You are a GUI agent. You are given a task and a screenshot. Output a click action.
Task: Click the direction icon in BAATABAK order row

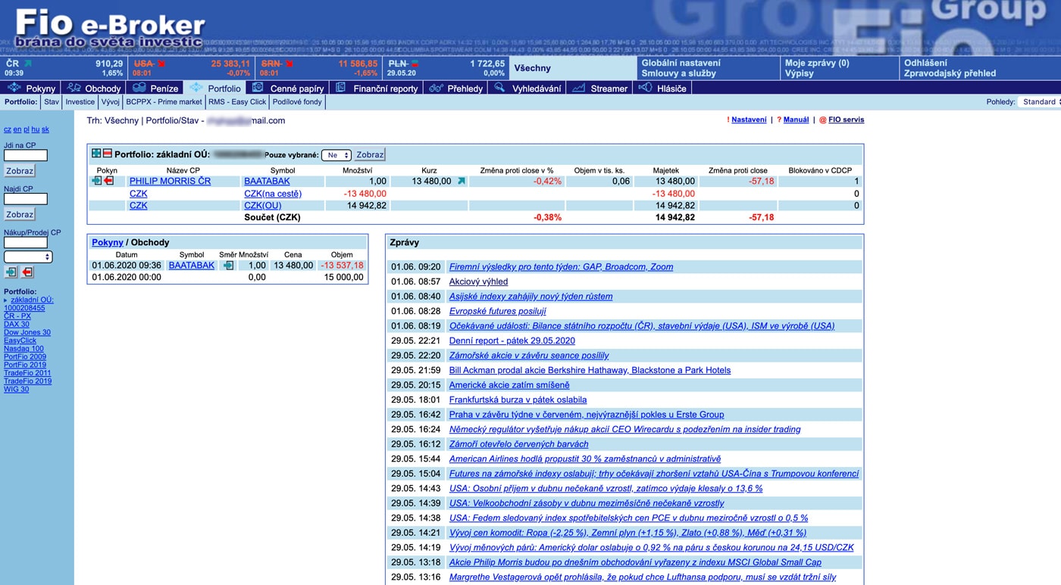228,266
